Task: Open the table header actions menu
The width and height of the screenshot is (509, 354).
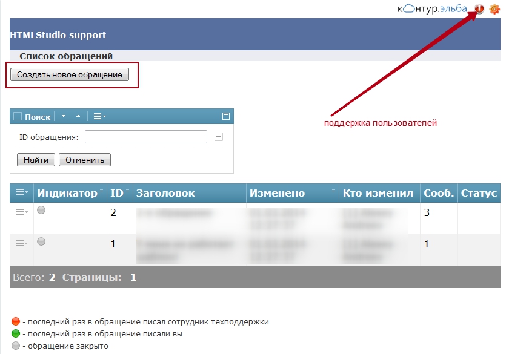Action: 22,192
